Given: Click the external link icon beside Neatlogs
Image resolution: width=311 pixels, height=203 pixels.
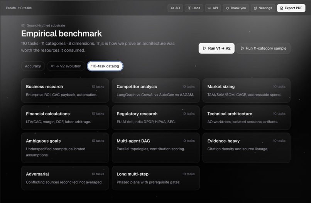Looking at the screenshot, I should click(x=255, y=8).
